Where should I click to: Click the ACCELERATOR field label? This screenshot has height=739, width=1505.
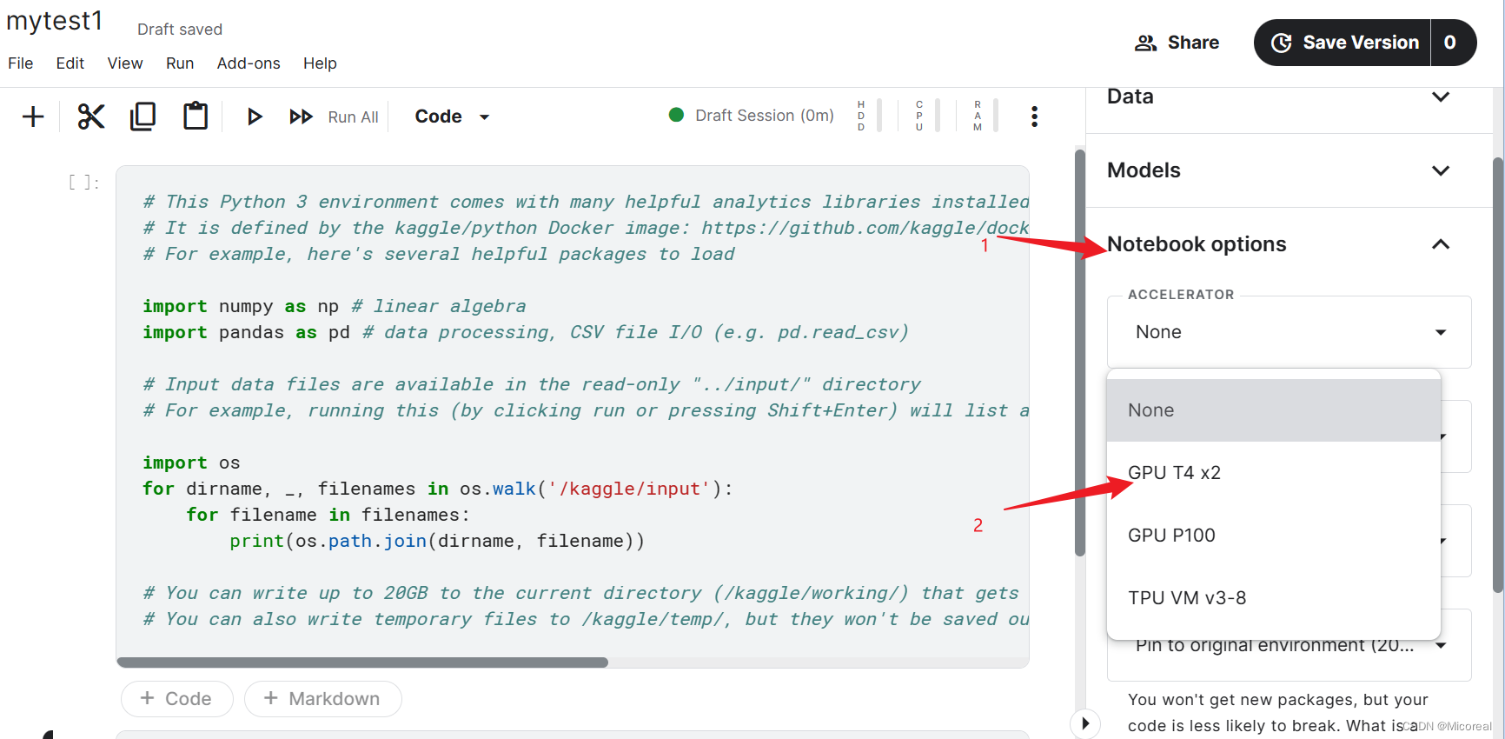(1181, 295)
